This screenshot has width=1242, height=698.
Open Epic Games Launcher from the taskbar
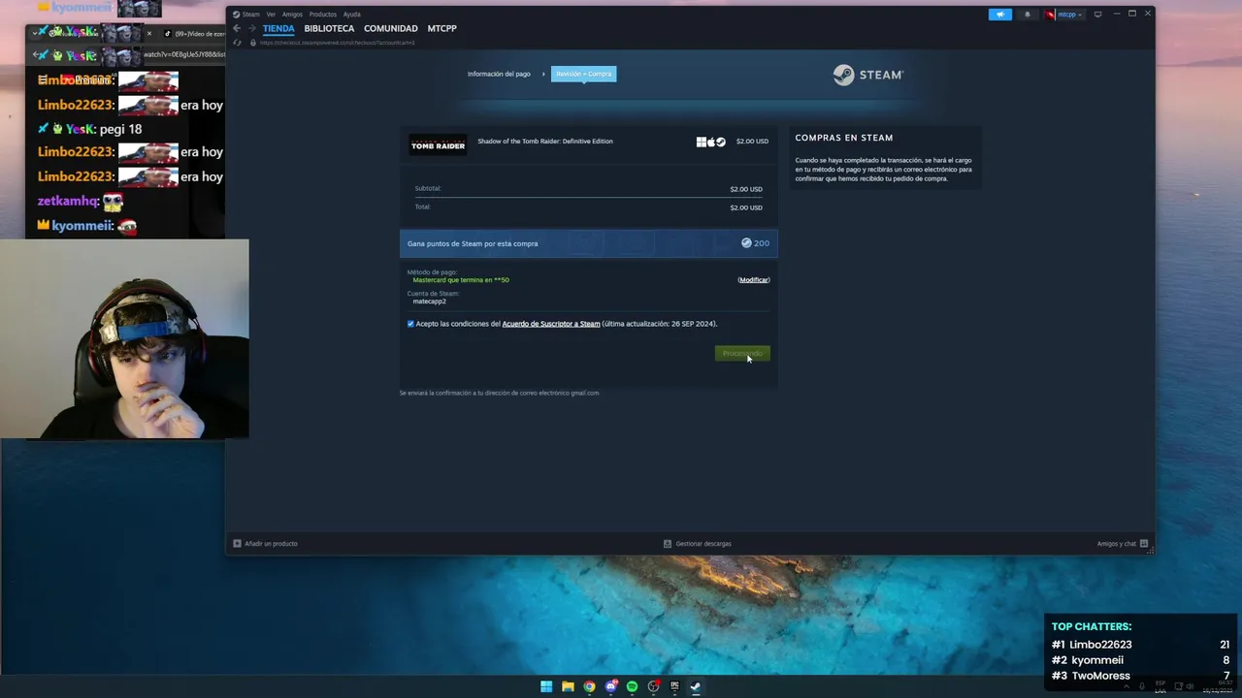click(x=674, y=686)
